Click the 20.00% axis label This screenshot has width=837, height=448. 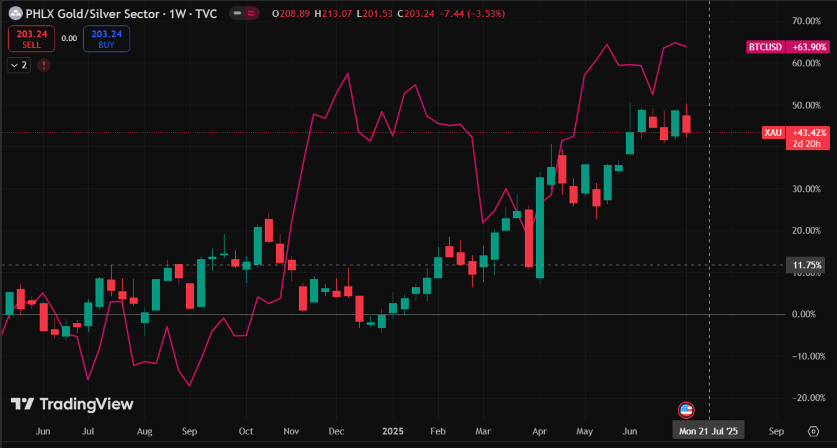[807, 231]
